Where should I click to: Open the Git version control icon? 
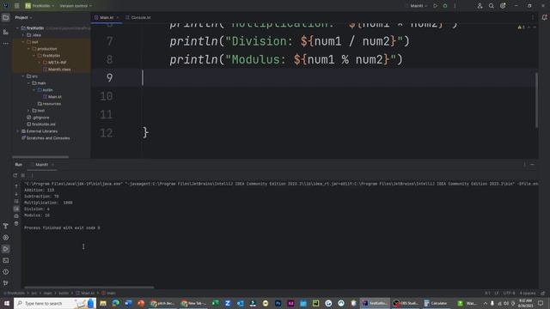pyautogui.click(x=6, y=283)
